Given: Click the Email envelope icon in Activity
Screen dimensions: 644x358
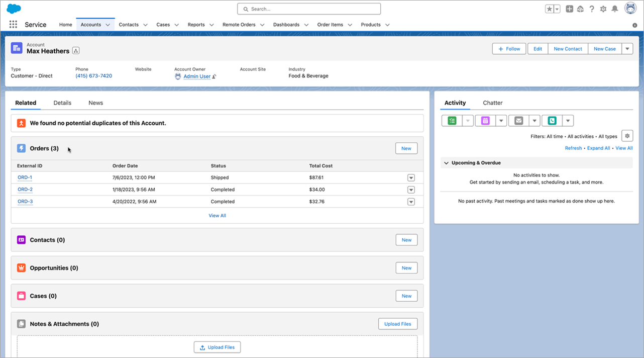Looking at the screenshot, I should (x=518, y=121).
